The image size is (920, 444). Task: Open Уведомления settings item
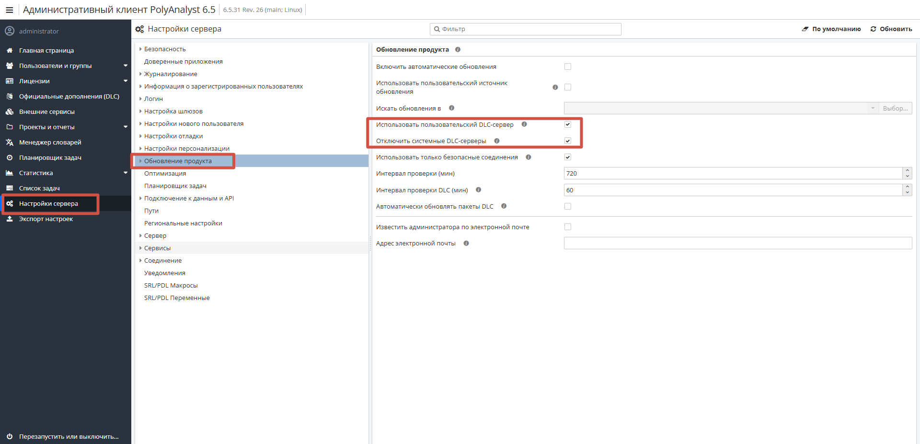[x=164, y=273]
